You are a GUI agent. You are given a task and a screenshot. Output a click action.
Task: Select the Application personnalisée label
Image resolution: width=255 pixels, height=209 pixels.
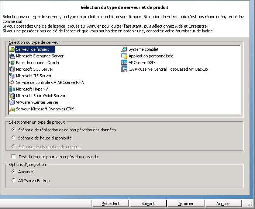click(151, 56)
